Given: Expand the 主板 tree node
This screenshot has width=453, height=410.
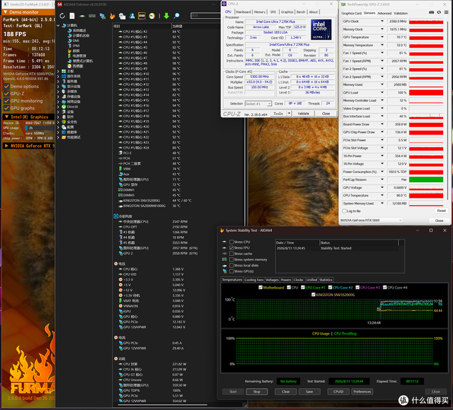Looking at the screenshot, I should (x=58, y=71).
